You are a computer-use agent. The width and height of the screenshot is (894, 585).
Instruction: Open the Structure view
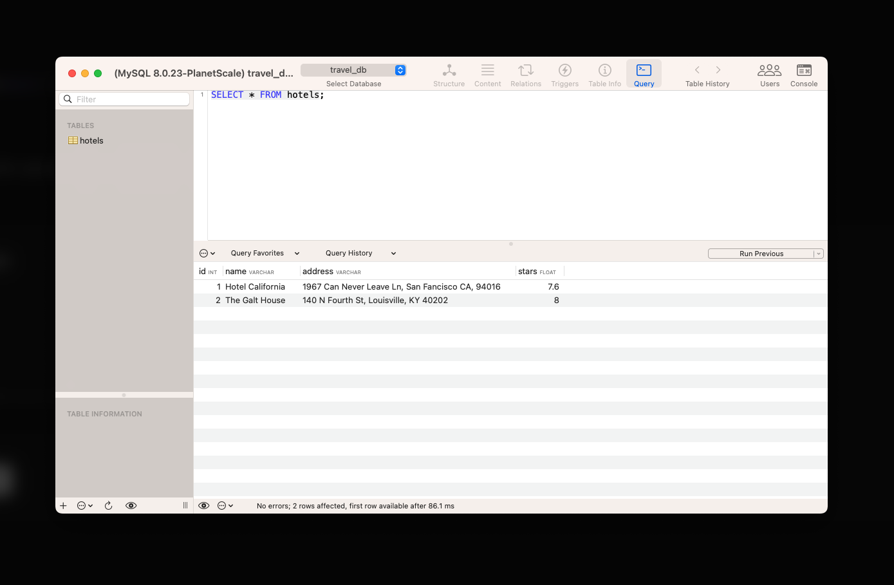point(449,73)
